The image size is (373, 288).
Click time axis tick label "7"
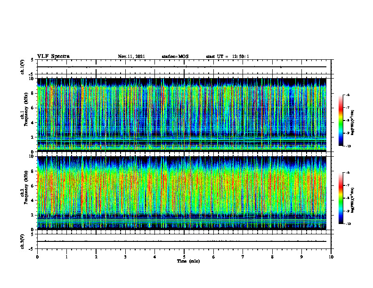click(x=243, y=257)
